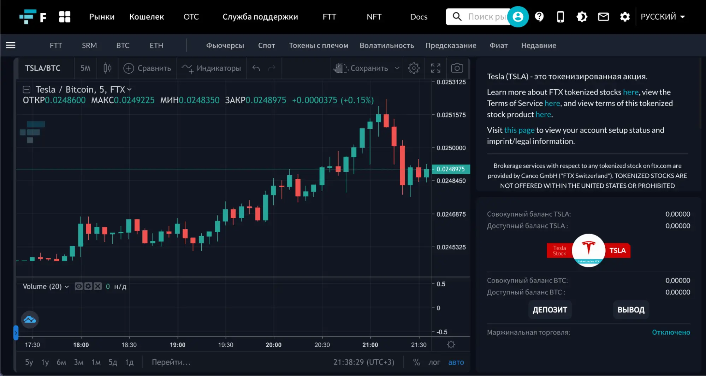Open chart settings gear icon
The width and height of the screenshot is (706, 376).
(414, 68)
